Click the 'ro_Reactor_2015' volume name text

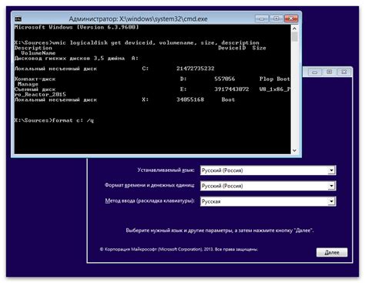[40, 94]
